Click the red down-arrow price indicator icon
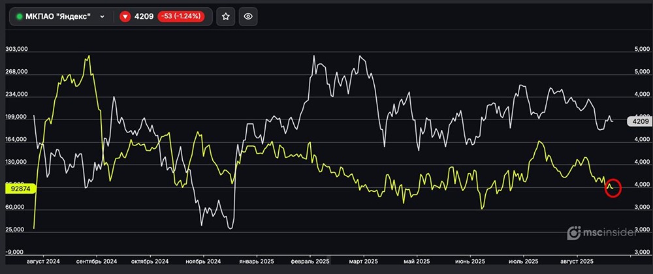Viewport: 653px width, 274px height. click(125, 17)
